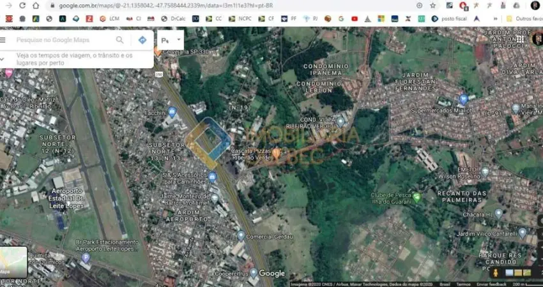This screenshot has height=287, width=543.
Task: Click Br Park Estacionamento parking pin
Action: tap(86, 258)
